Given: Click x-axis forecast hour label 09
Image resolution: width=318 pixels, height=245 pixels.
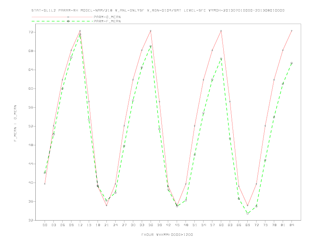Looking at the screenshot, I should click(71, 225).
